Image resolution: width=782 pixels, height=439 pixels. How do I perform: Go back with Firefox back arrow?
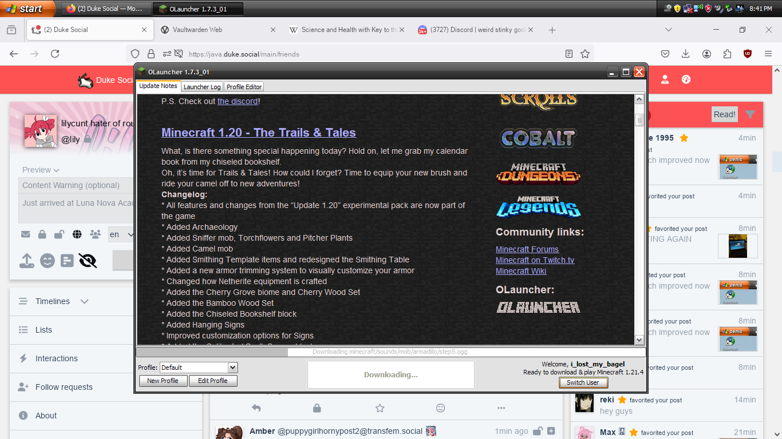tap(14, 54)
